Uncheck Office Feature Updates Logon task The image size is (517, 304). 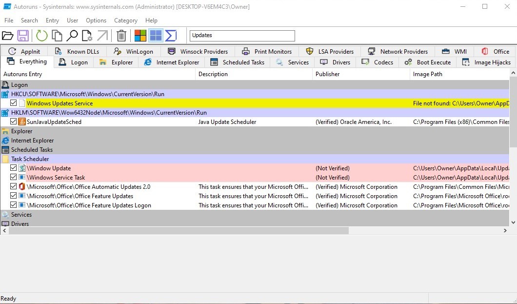coord(13,204)
